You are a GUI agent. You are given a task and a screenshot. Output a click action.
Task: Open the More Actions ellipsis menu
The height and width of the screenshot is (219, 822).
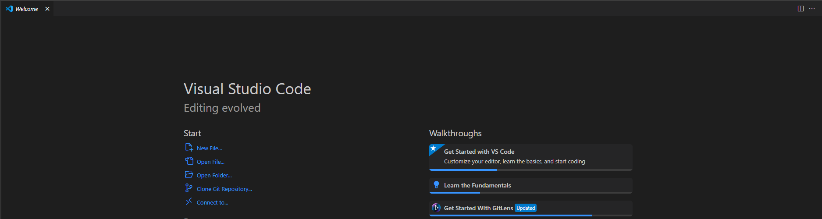(812, 9)
